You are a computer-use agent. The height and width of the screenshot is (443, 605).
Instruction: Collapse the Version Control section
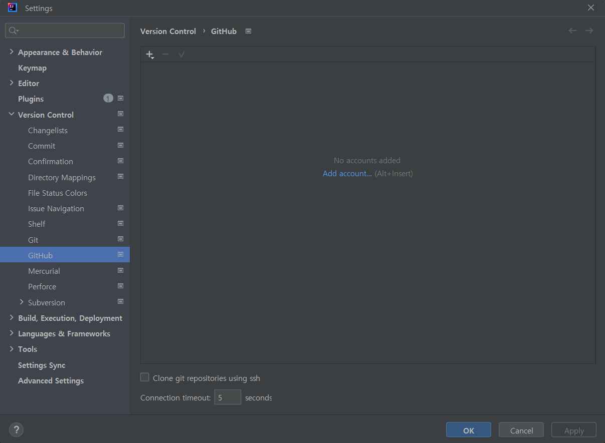point(12,115)
